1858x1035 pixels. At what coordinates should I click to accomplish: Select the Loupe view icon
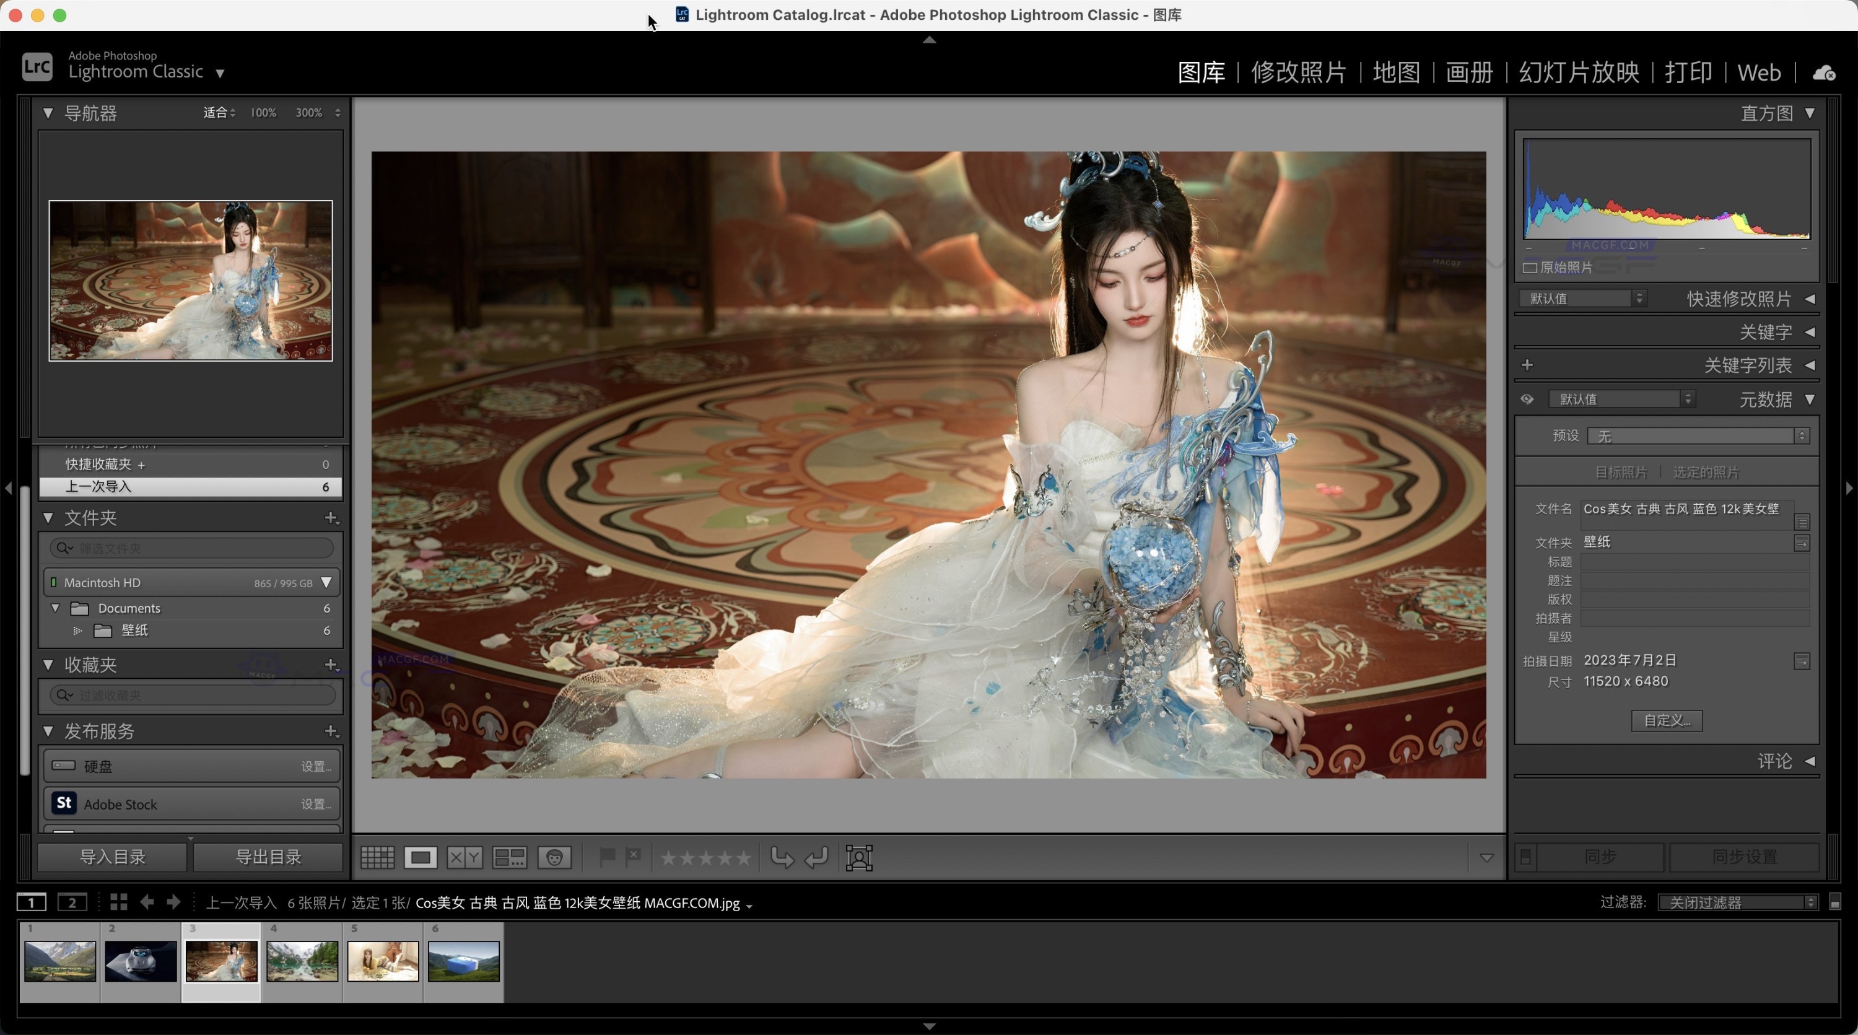point(421,857)
